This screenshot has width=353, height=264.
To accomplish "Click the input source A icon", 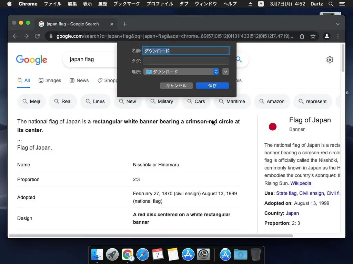I will 261,4.
